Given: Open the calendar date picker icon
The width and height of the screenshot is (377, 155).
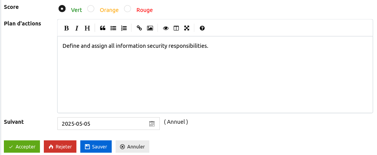Looking at the screenshot, I should pos(152,124).
